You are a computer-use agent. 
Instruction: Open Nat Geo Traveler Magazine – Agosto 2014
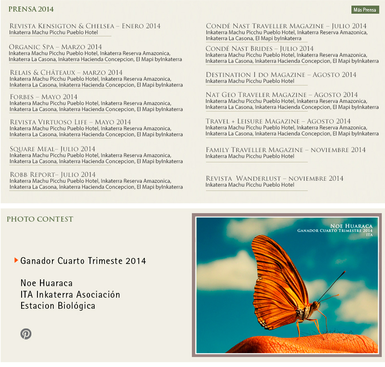[x=282, y=95]
